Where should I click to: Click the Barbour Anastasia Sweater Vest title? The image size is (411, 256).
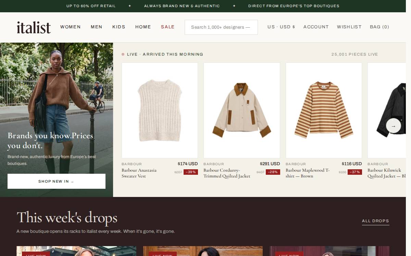139,173
